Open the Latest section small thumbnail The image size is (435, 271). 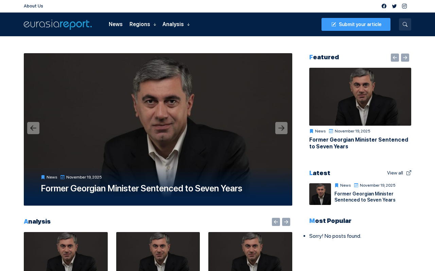coord(320,194)
